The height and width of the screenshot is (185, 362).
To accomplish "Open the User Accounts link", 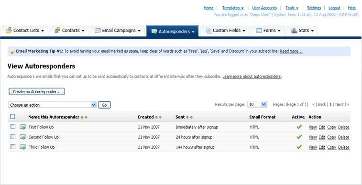I will click(x=264, y=8).
